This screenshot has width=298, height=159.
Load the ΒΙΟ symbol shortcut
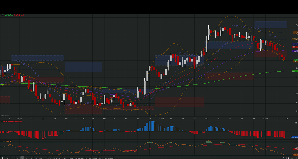coord(60,158)
